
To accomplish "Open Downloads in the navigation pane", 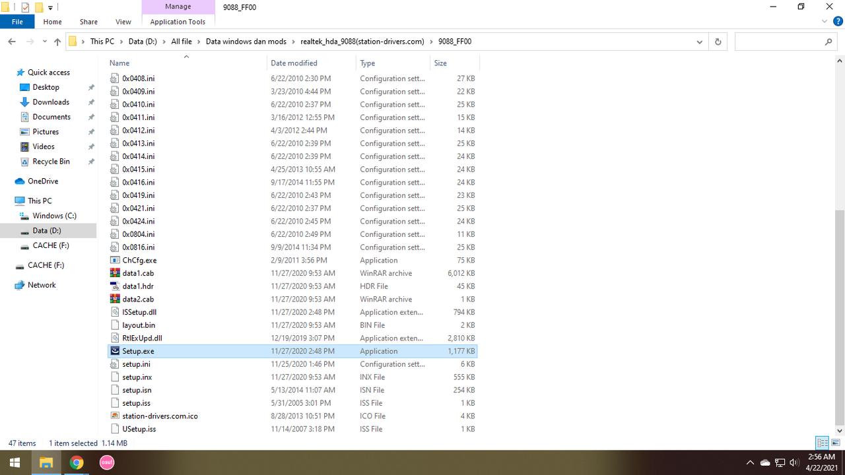I will coord(51,102).
